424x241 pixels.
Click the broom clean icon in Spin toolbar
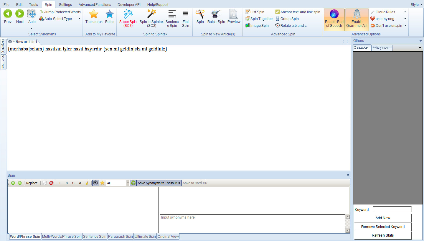pyautogui.click(x=87, y=183)
